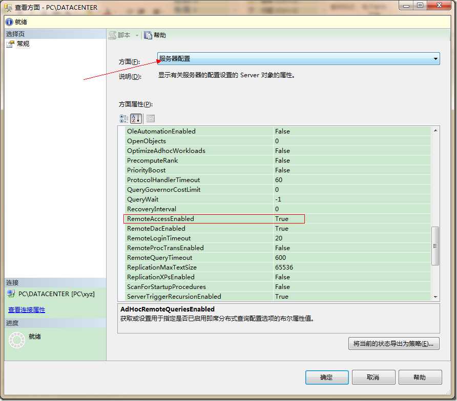Switch property grid to categorized view
The image size is (457, 401).
coord(124,119)
